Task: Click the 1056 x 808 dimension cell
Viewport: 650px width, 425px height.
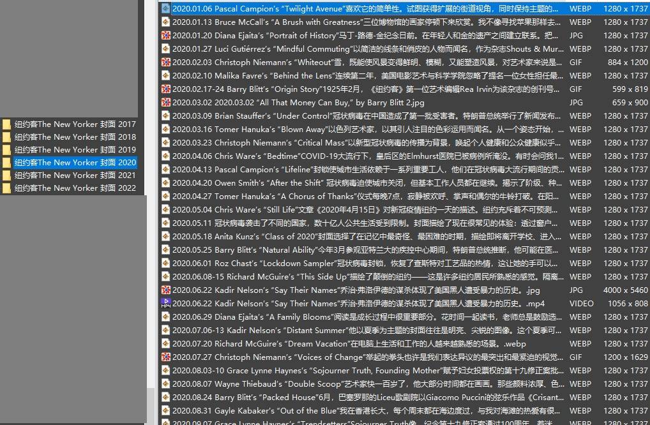Action: [628, 304]
